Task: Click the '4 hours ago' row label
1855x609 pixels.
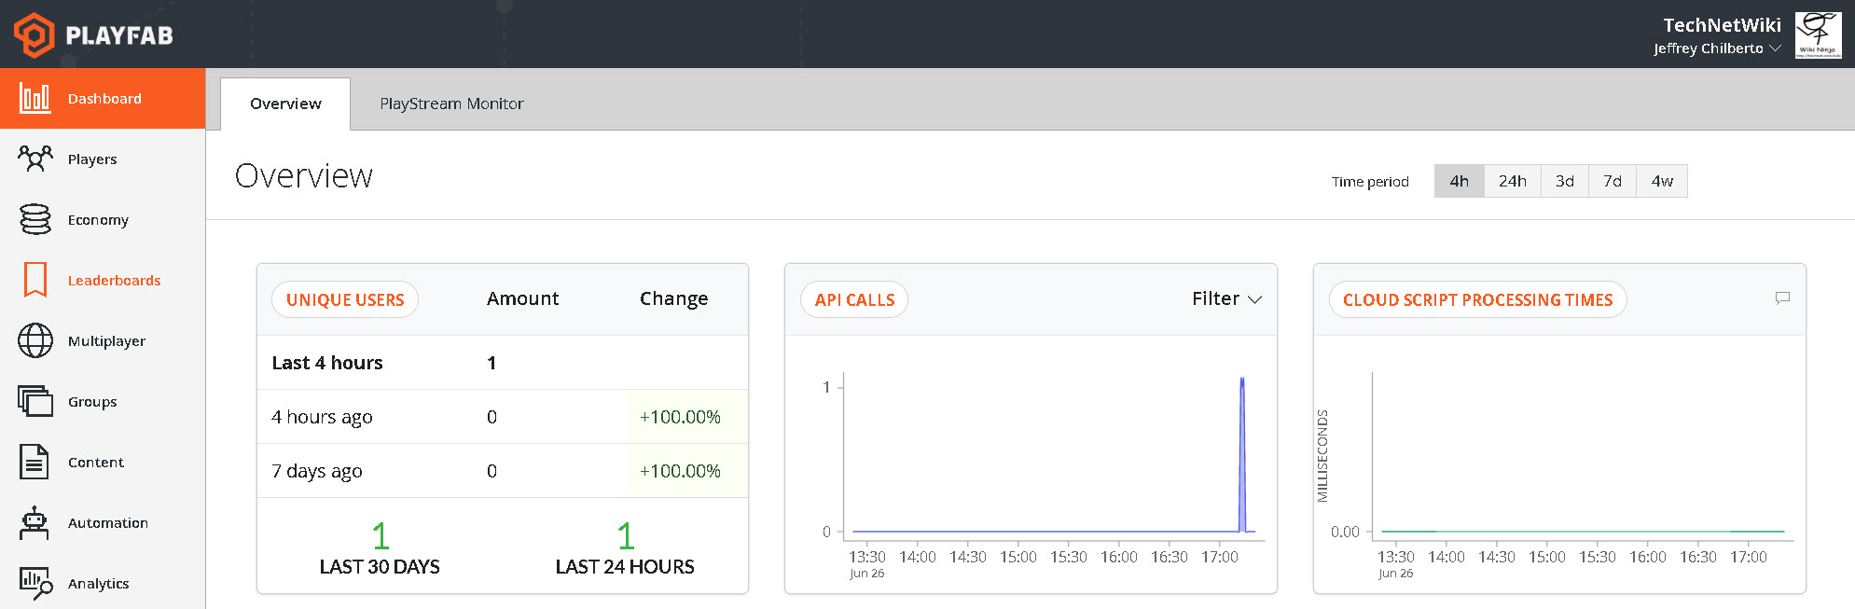Action: pyautogui.click(x=322, y=417)
